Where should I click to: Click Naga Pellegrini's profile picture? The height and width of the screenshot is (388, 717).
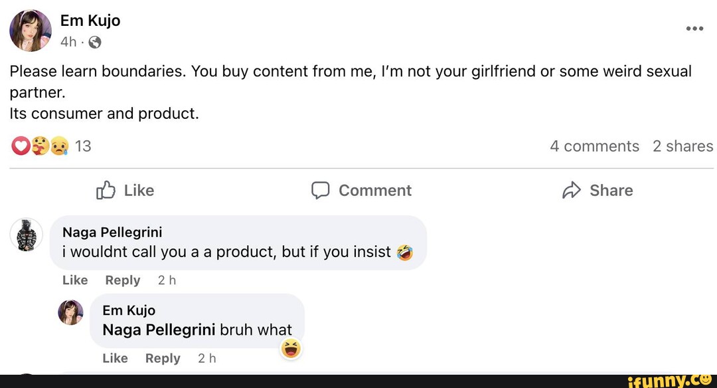tap(27, 234)
